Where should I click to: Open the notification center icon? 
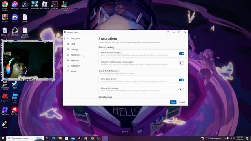click(x=247, y=138)
